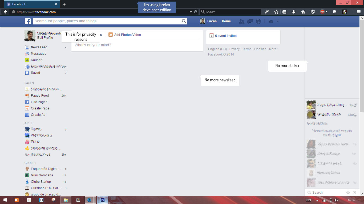Open the Privacy Shortcuts lock icon

pos(270,22)
